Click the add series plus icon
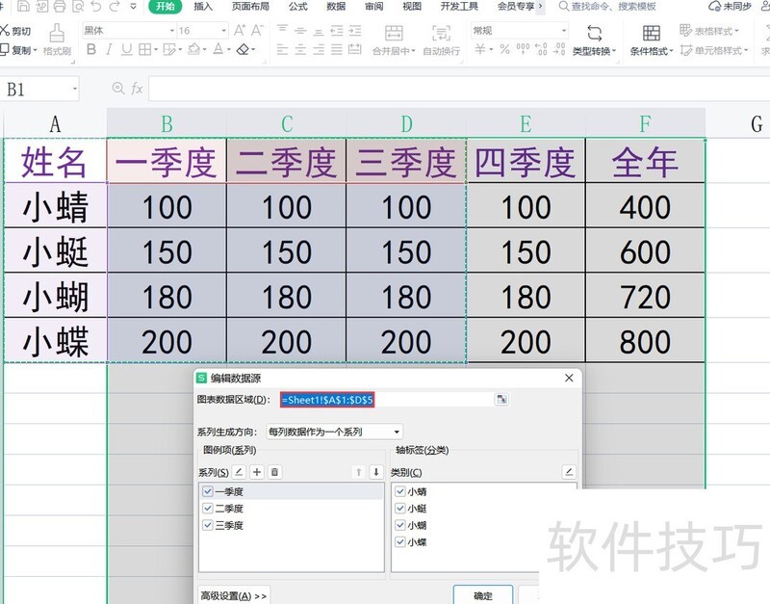 click(x=257, y=472)
